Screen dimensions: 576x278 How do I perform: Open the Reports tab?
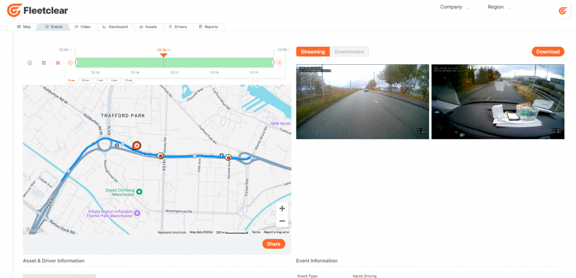tap(208, 27)
